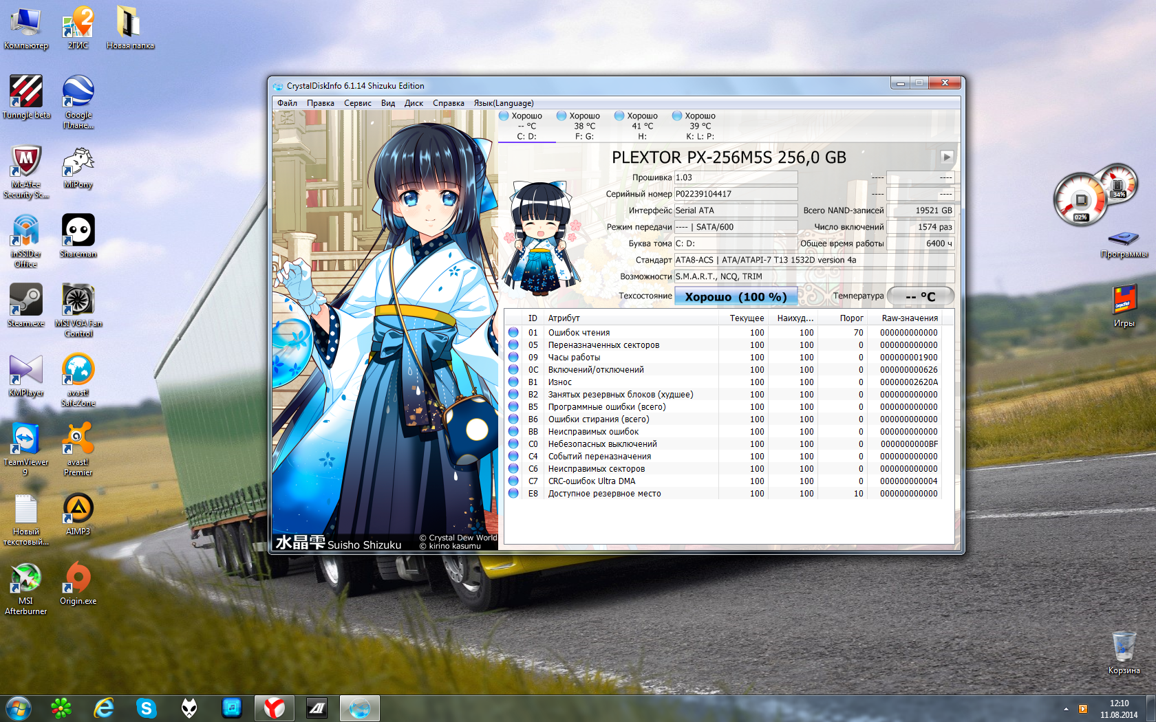Select the avast! Premier desktop icon
This screenshot has height=722, width=1156.
click(x=78, y=450)
